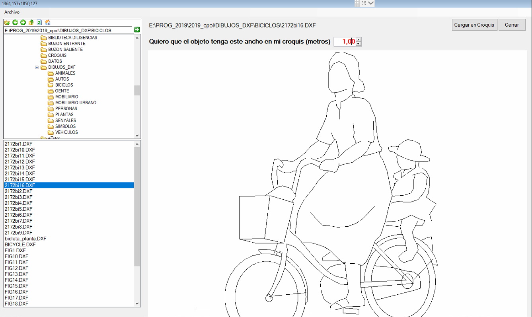Open the Archivo menu
Screen dimensions: 532x317
coord(12,12)
